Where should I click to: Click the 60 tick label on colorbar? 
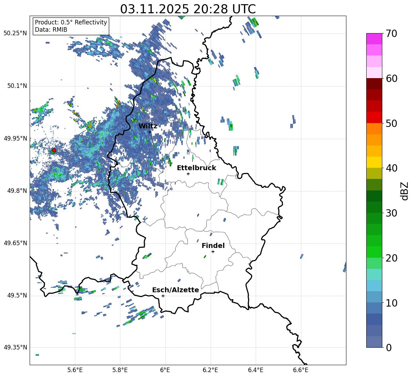pyautogui.click(x=392, y=78)
